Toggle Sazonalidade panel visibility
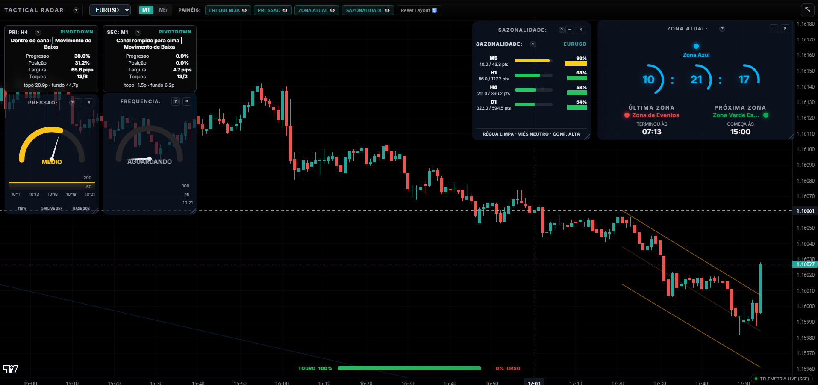Viewport: 818px width, 385px height. 368,10
